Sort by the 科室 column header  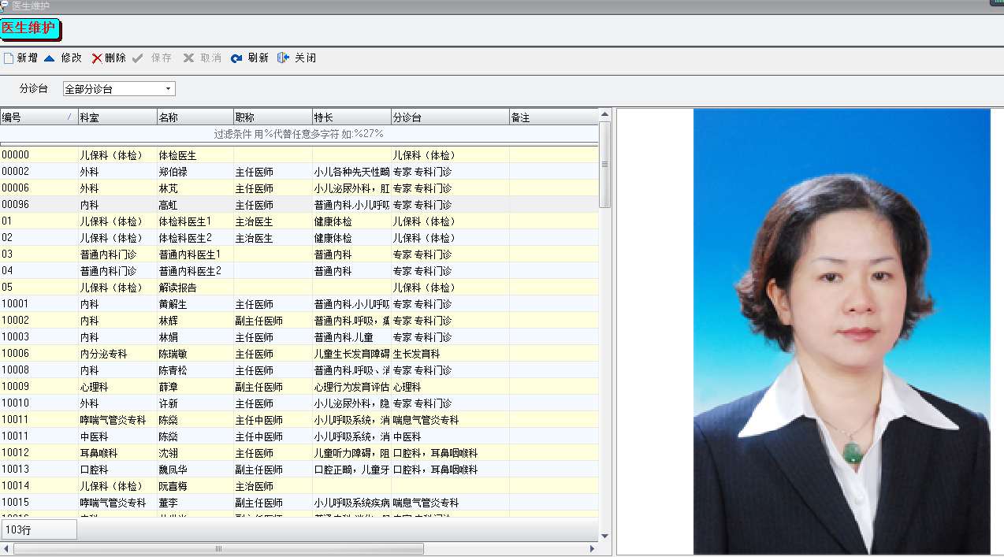pyautogui.click(x=117, y=117)
